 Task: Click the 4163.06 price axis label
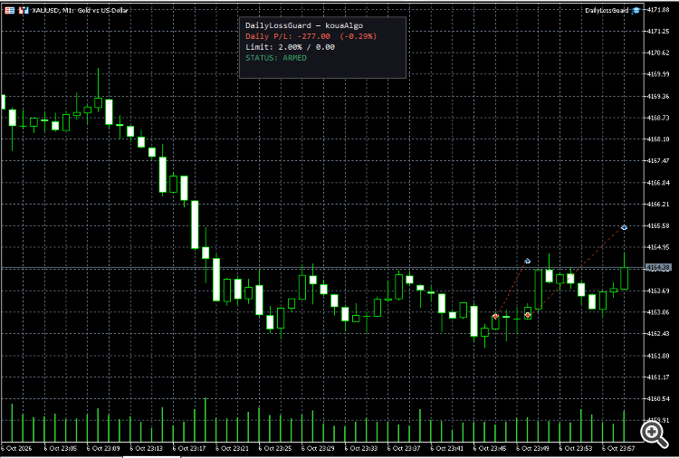658,311
